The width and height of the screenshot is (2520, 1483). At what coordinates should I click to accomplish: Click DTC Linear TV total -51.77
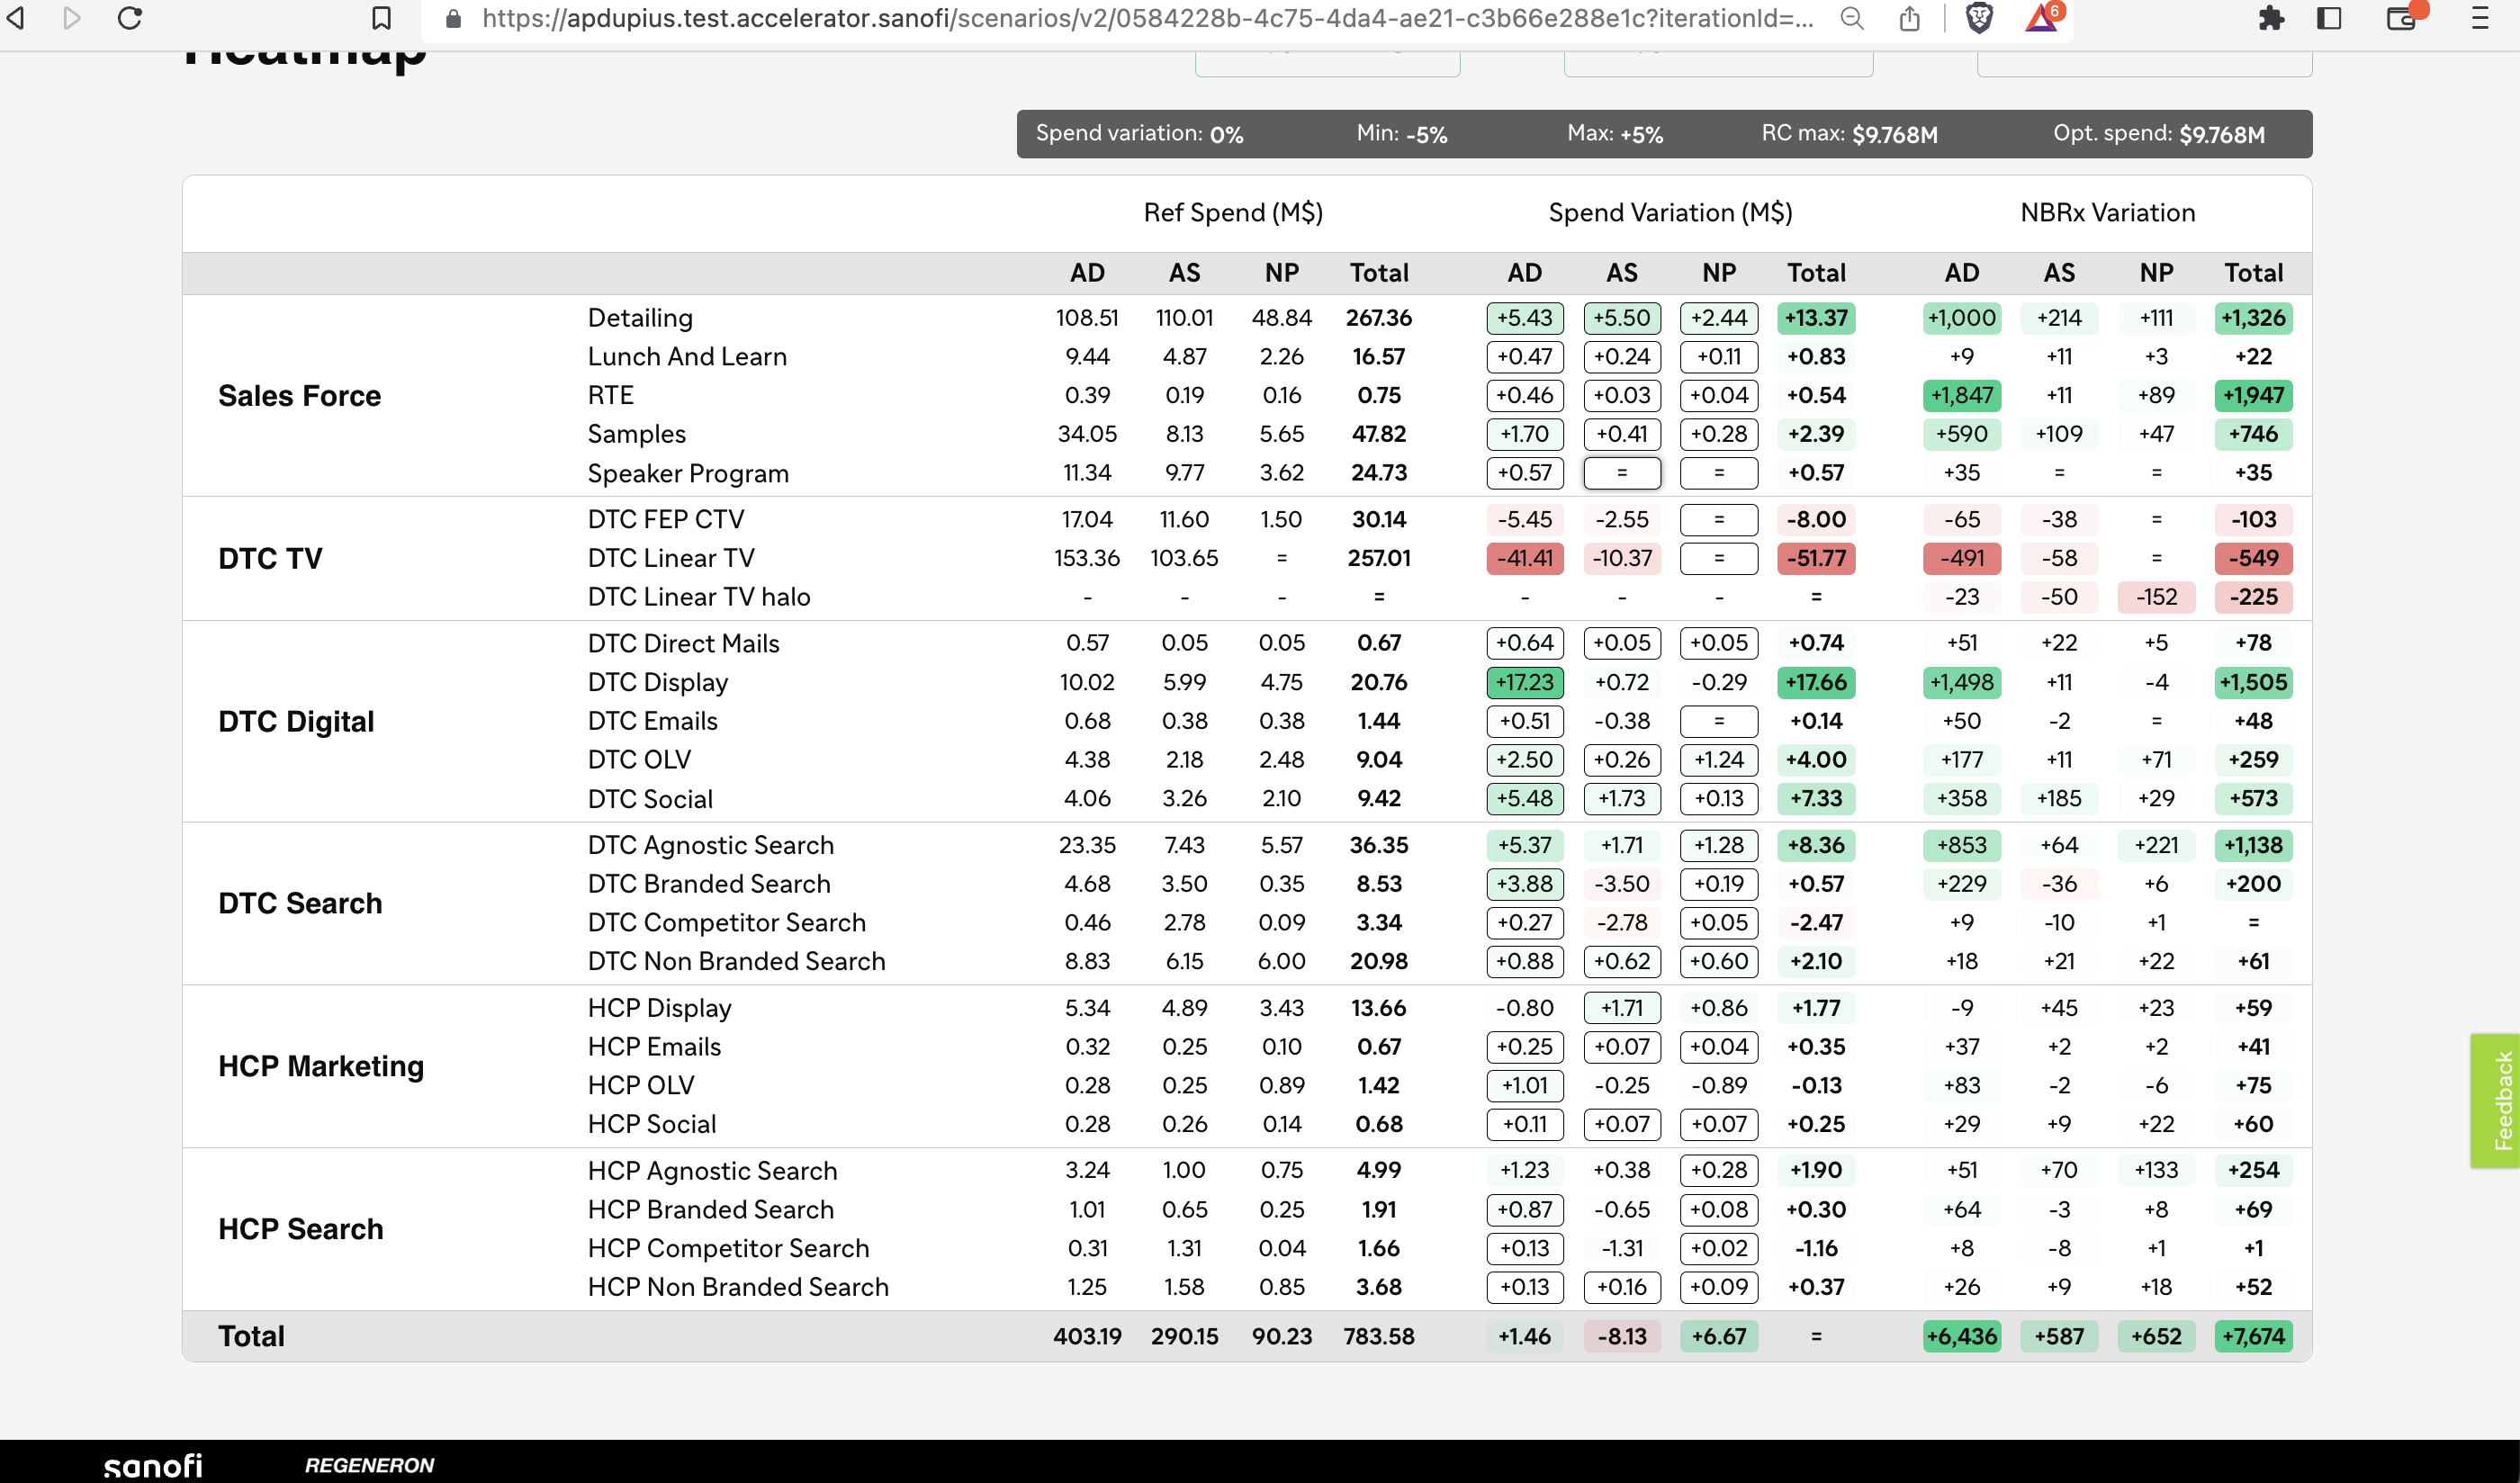tap(1816, 558)
